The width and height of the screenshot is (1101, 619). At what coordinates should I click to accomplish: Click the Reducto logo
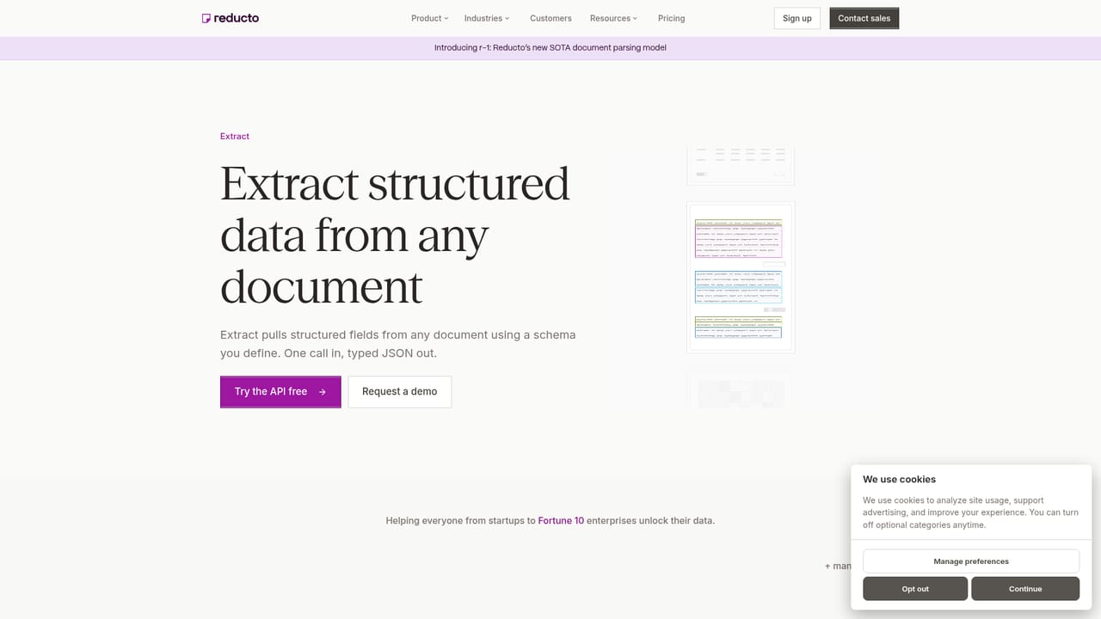click(231, 18)
